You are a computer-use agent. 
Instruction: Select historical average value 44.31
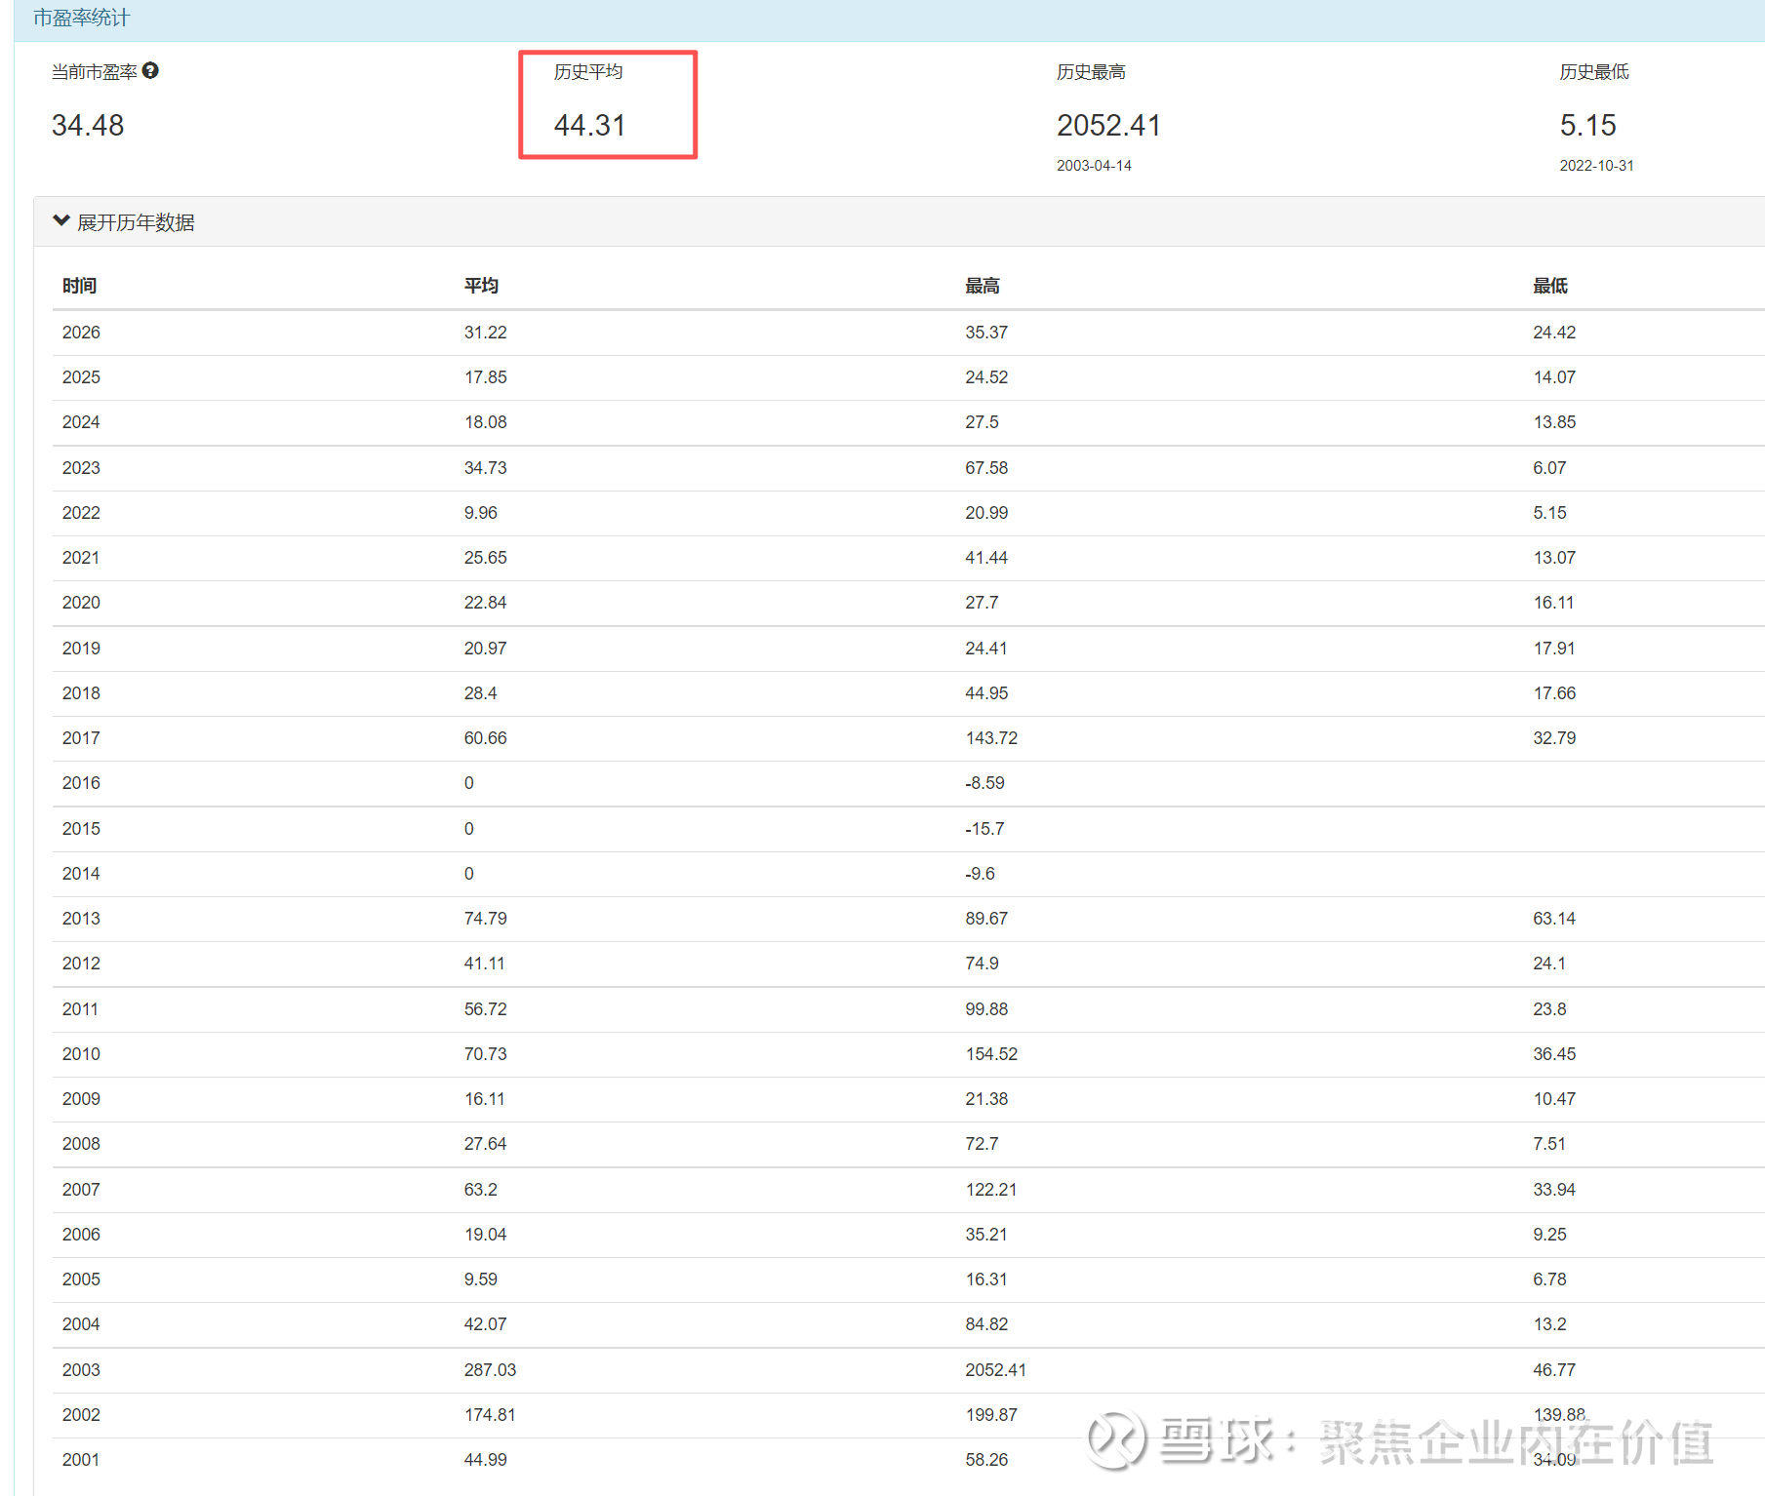tap(589, 125)
